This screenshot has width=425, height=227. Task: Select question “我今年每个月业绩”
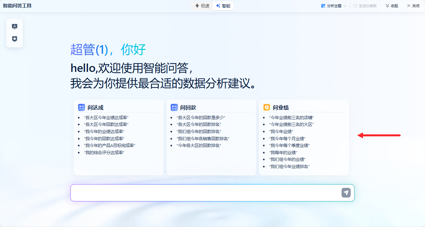tap(287, 139)
